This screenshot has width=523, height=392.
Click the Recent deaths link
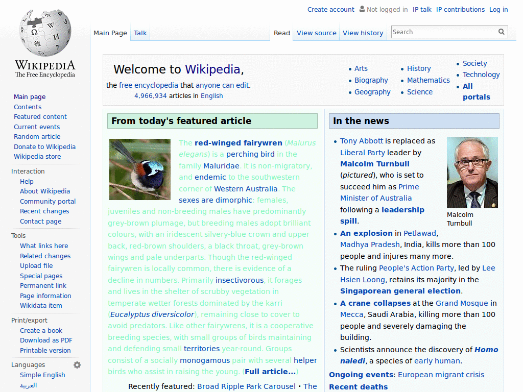point(358,387)
